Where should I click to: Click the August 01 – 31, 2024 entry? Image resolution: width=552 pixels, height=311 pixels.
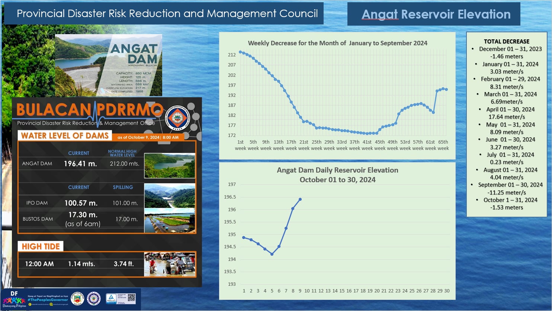(510, 170)
